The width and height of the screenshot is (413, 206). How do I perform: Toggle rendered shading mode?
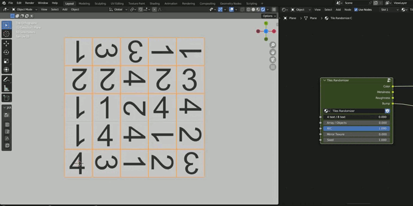262,10
